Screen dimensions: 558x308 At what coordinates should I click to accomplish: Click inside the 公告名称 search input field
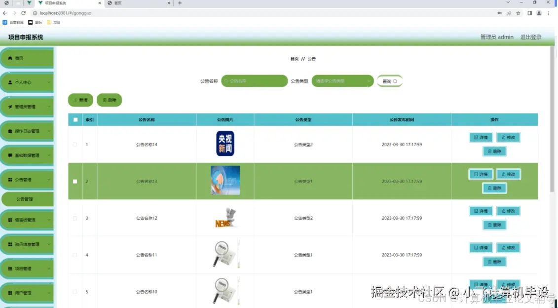[254, 80]
